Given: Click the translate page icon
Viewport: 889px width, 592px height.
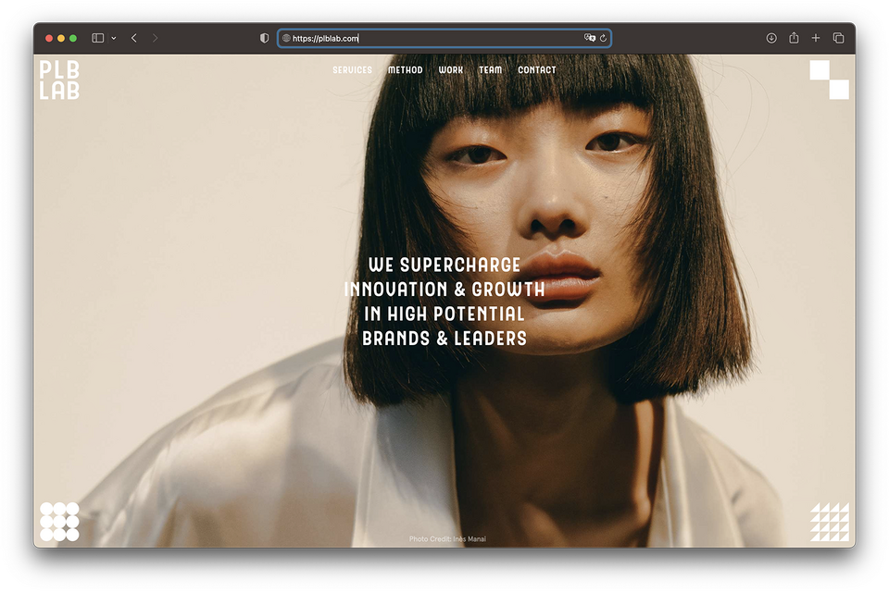Looking at the screenshot, I should pyautogui.click(x=590, y=38).
